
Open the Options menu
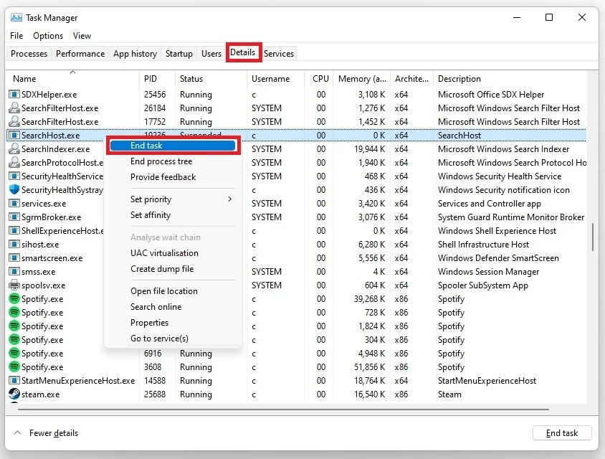tap(48, 36)
